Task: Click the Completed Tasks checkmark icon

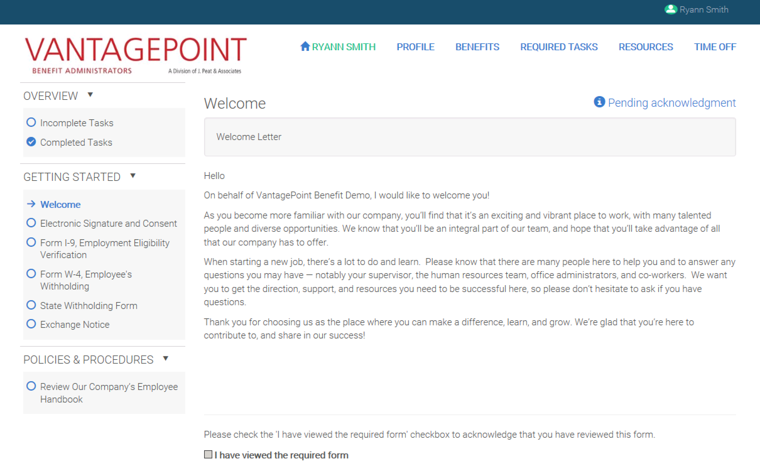Action: coord(31,142)
